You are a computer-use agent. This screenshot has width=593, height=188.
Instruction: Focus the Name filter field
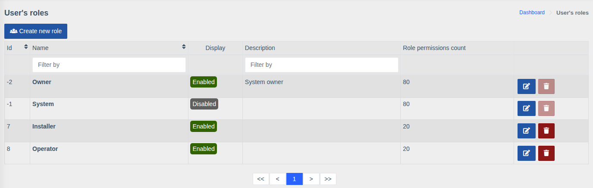click(109, 65)
